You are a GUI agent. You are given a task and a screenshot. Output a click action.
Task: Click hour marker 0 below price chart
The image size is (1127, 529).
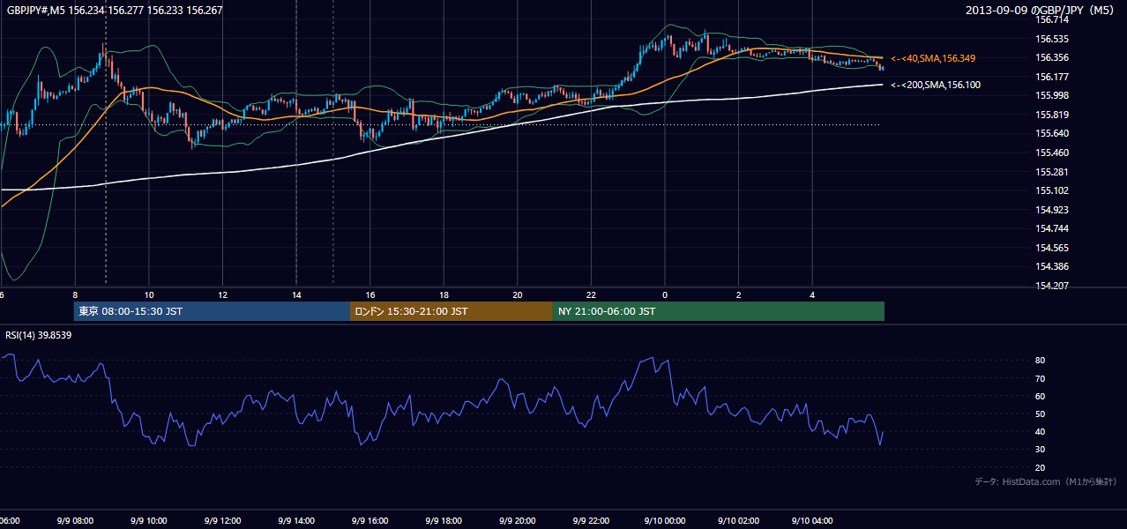(x=665, y=294)
